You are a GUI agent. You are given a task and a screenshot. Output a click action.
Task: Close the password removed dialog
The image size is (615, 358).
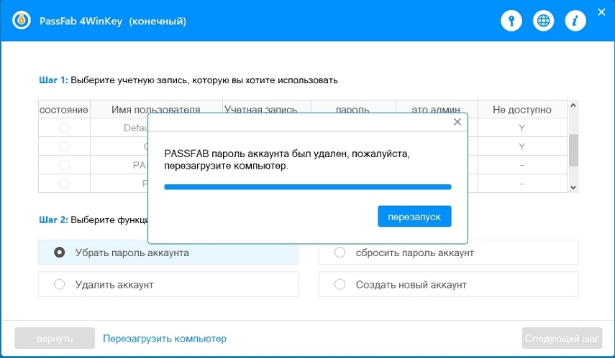pyautogui.click(x=457, y=122)
